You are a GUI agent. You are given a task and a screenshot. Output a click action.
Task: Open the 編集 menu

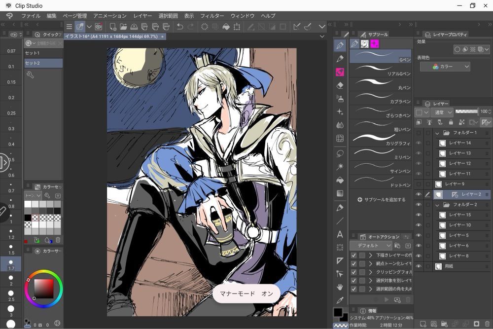click(x=52, y=16)
